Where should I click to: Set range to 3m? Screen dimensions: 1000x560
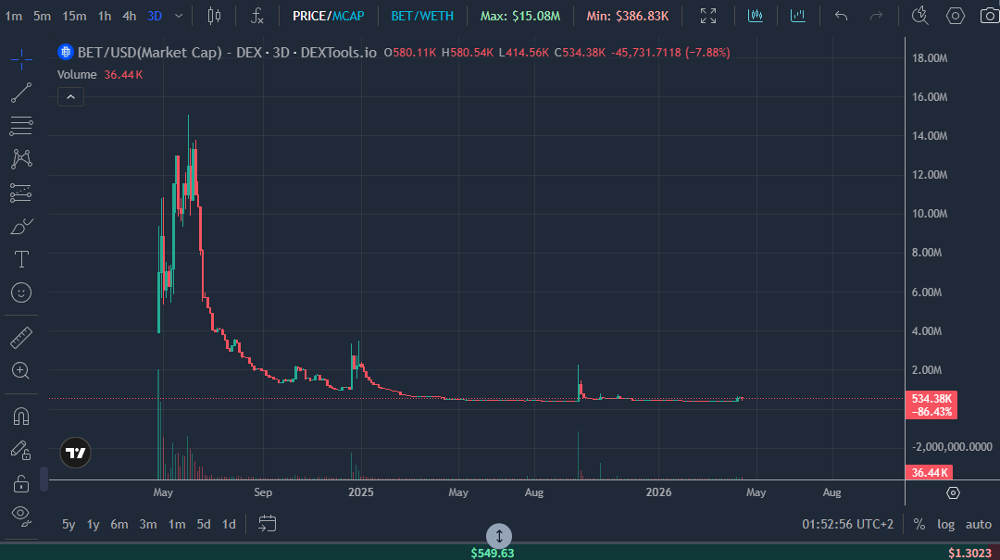(148, 524)
